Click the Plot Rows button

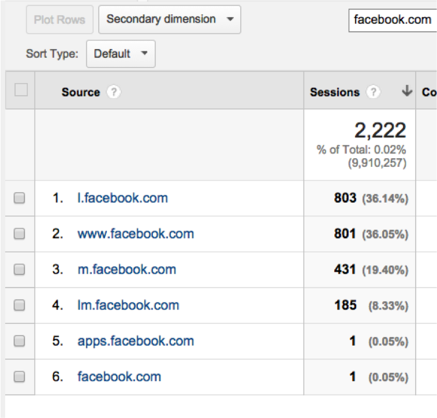click(59, 20)
